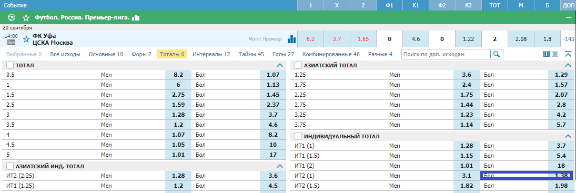This screenshot has height=193, width=576.
Task: Star the FK Ufa vs CSKA match
Action: (26, 39)
